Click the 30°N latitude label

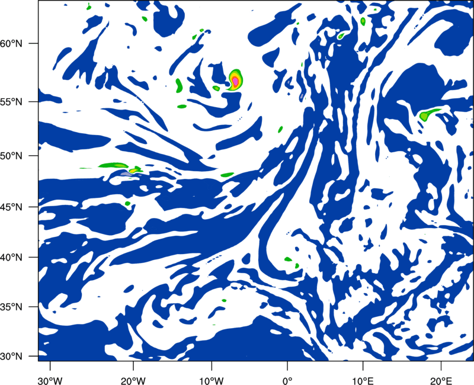tap(11, 357)
